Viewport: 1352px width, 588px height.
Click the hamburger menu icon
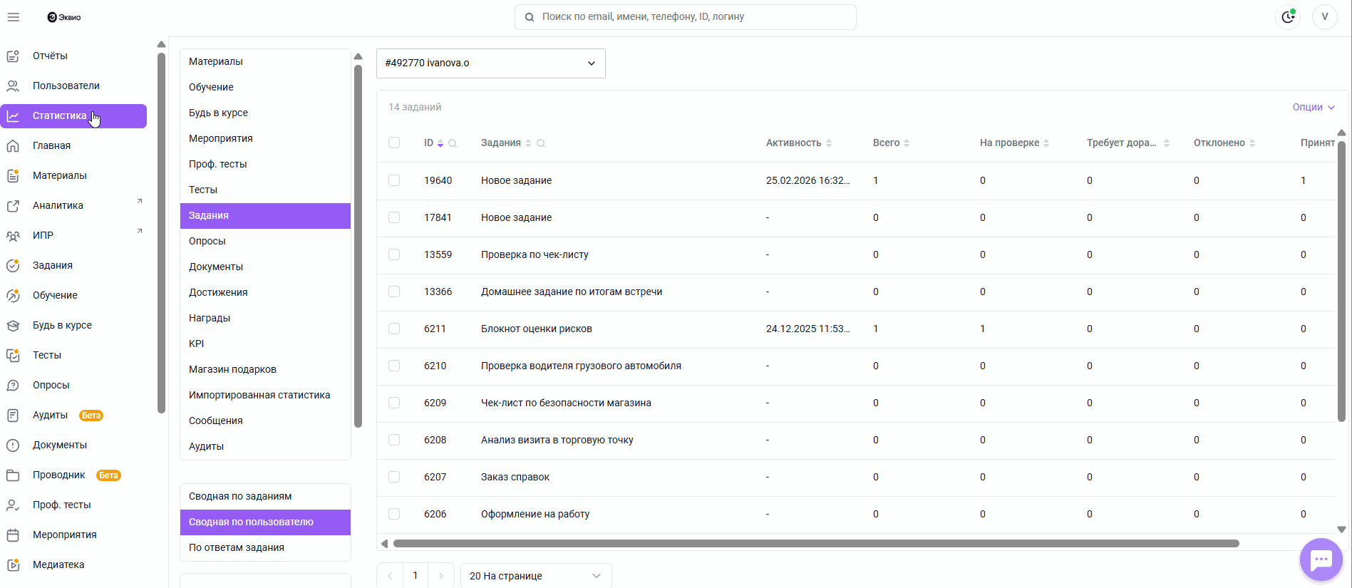tap(14, 17)
